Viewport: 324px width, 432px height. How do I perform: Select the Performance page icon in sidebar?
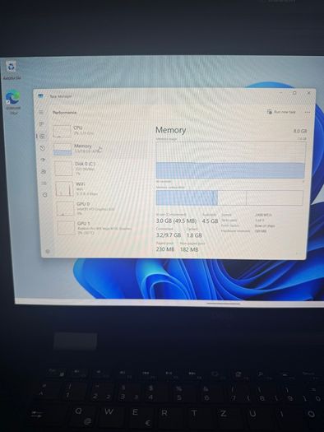pos(42,136)
